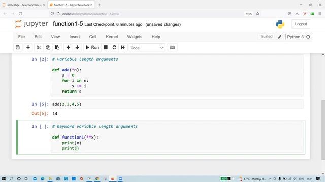
Task: Open the command palette keyboard icon
Action: click(x=173, y=48)
